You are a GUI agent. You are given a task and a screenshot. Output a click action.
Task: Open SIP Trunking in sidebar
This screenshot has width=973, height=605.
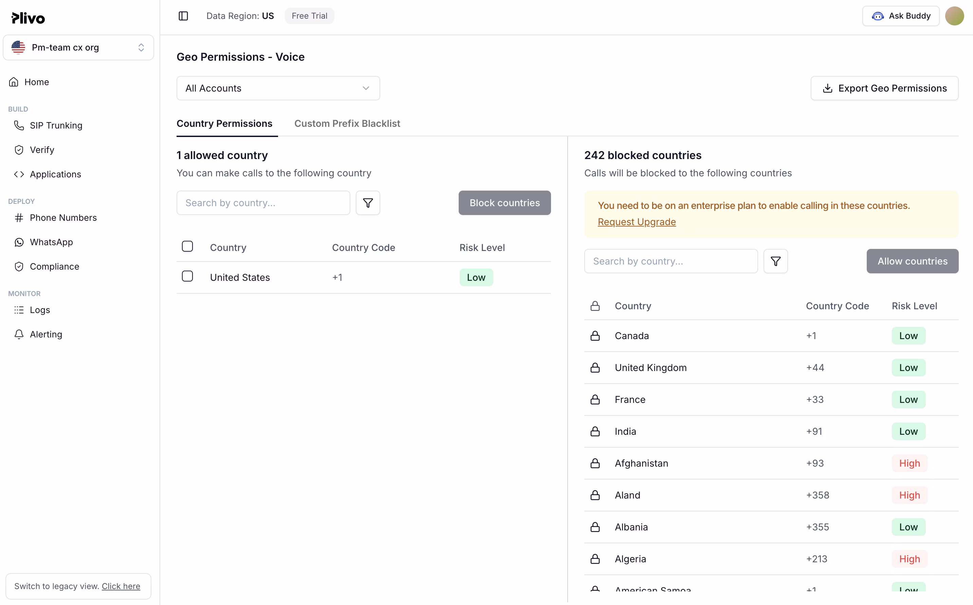coord(56,125)
